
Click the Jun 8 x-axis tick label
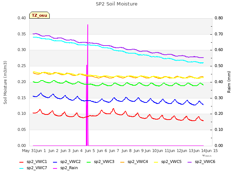click(x=127, y=151)
